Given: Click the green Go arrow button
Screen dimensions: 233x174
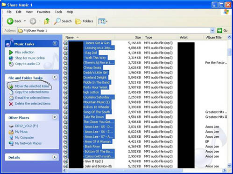Looking at the screenshot, I should click(219, 31).
